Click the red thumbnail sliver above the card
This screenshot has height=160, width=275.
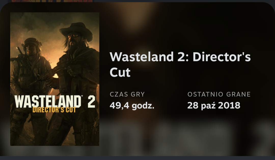[x=52, y=1]
